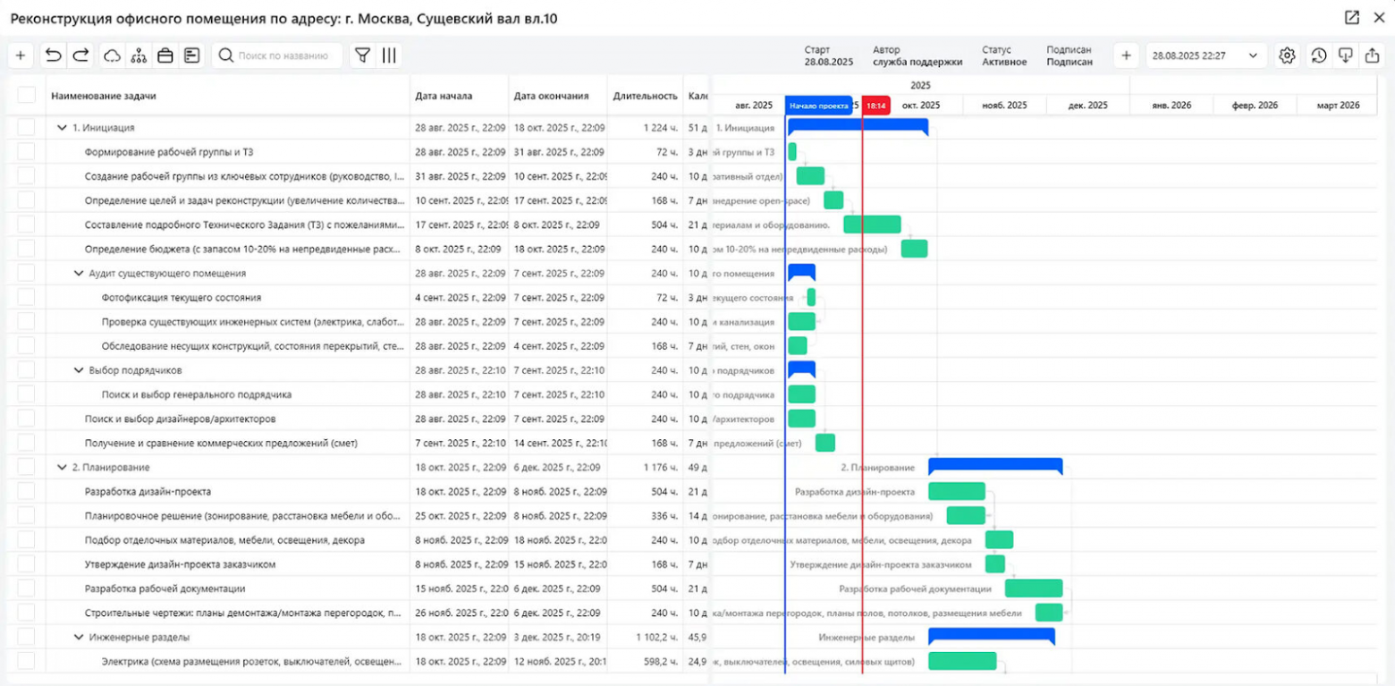Click the columns settings icon
This screenshot has width=1395, height=686.
coord(389,55)
